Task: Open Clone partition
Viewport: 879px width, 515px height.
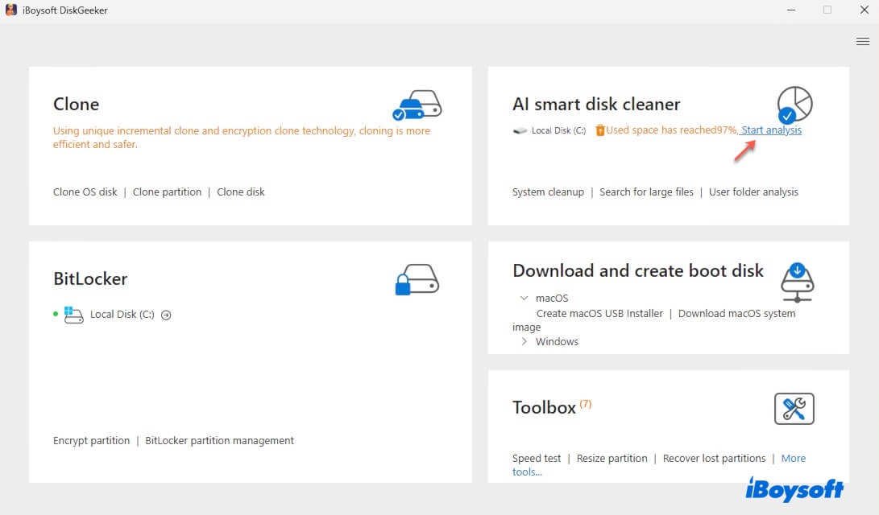Action: (167, 192)
